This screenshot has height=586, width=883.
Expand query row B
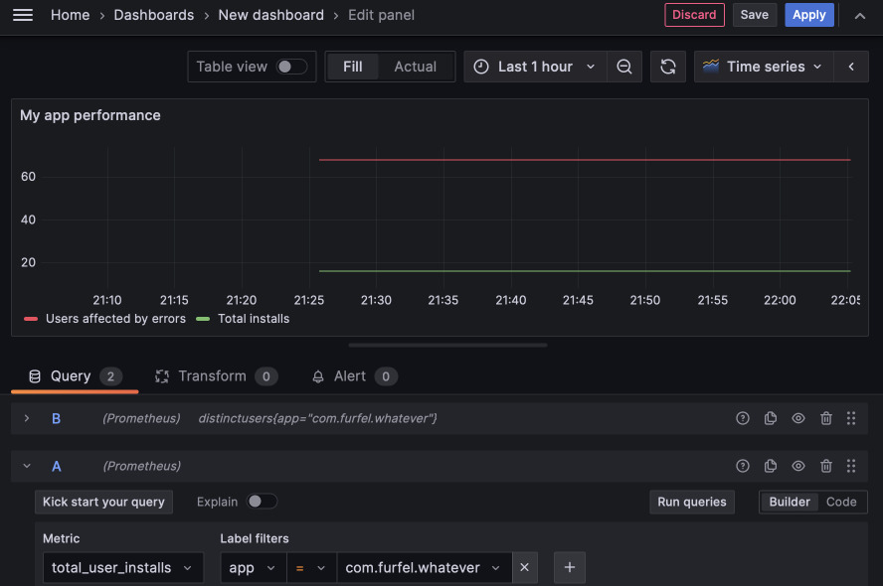pyautogui.click(x=27, y=418)
